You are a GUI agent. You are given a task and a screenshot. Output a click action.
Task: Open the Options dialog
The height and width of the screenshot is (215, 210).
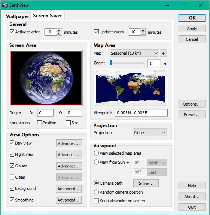192,104
